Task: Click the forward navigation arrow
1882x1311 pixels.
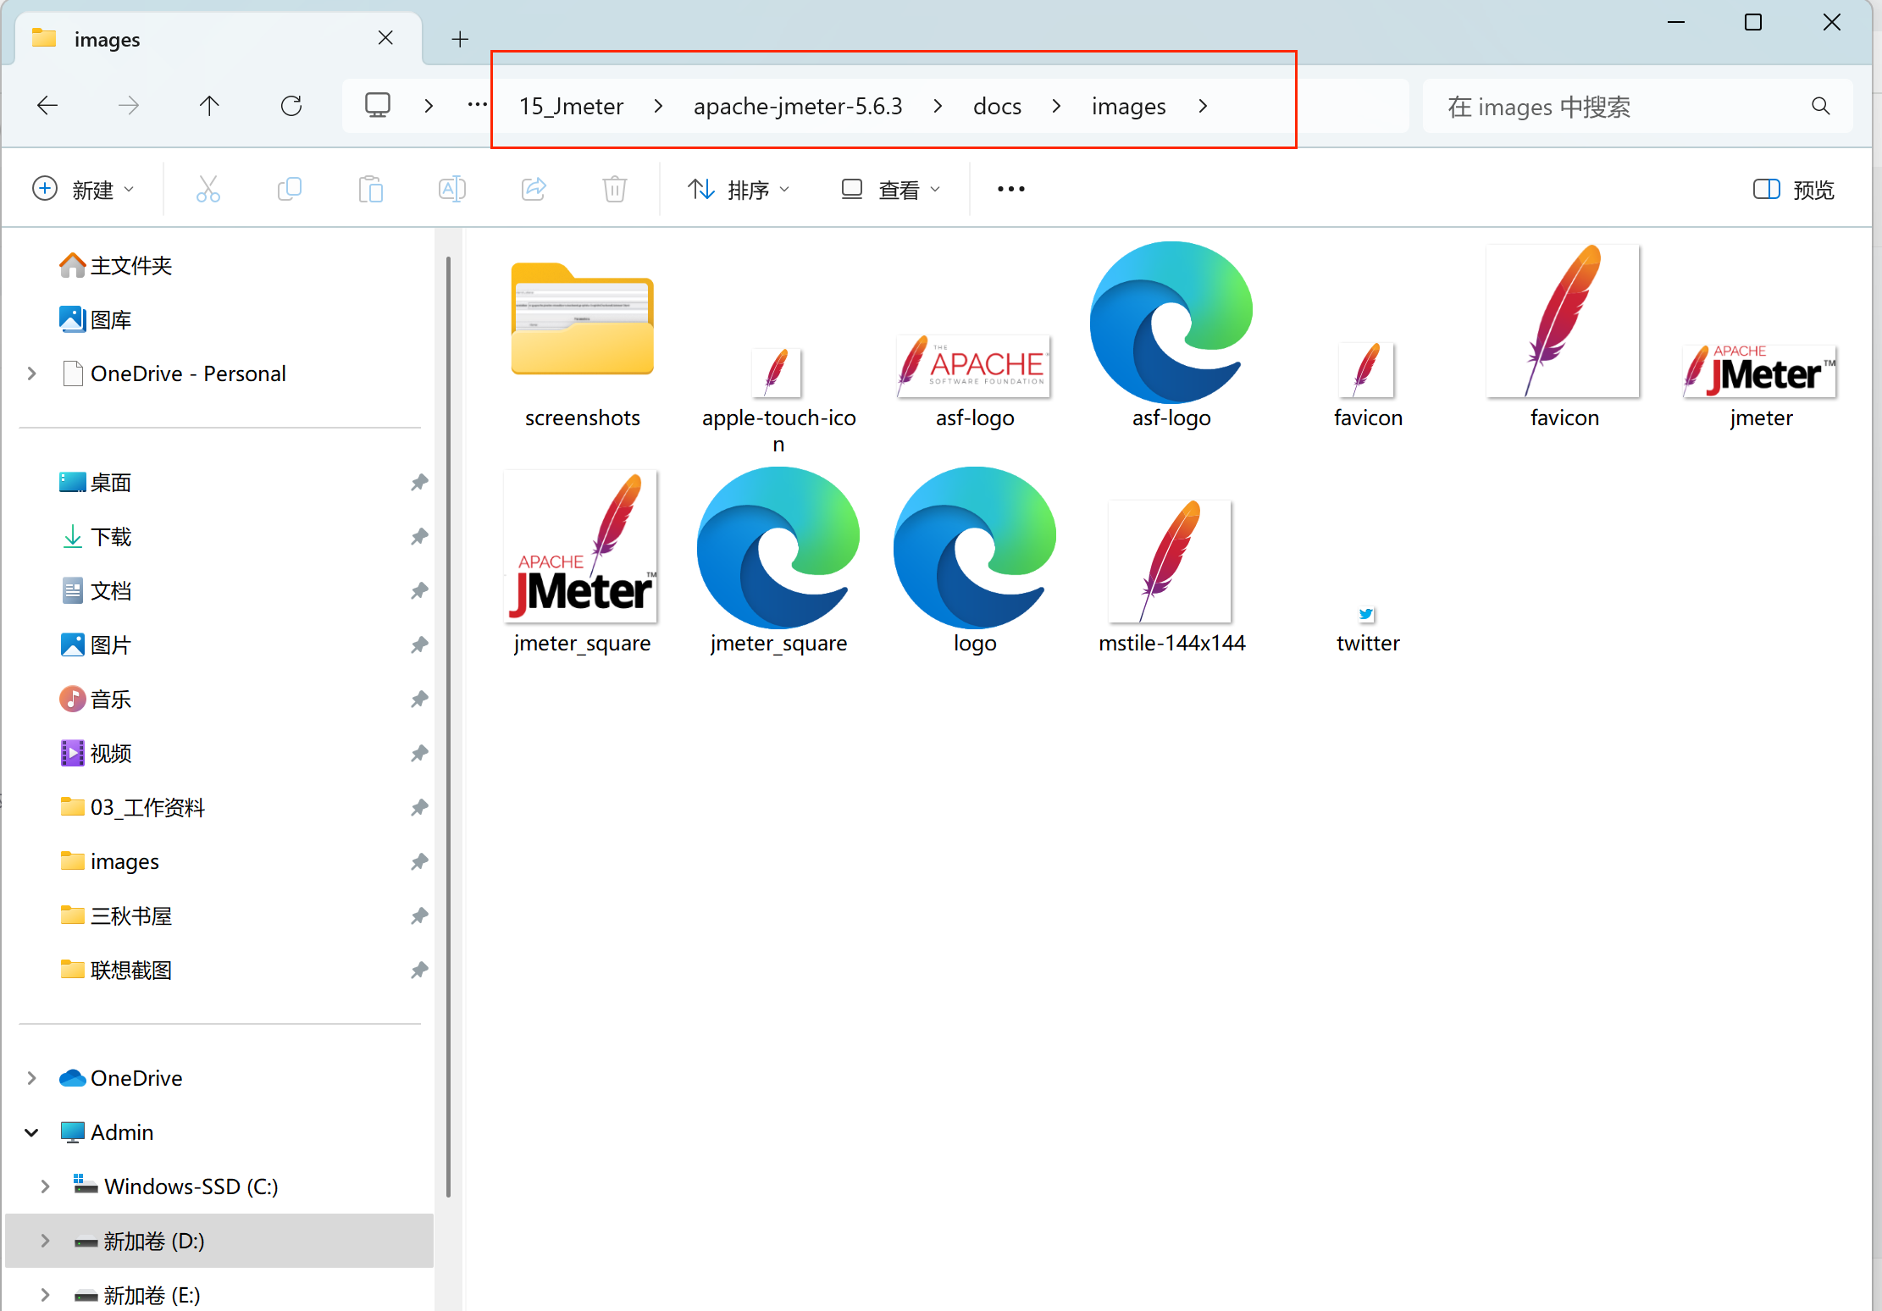Action: pos(129,106)
